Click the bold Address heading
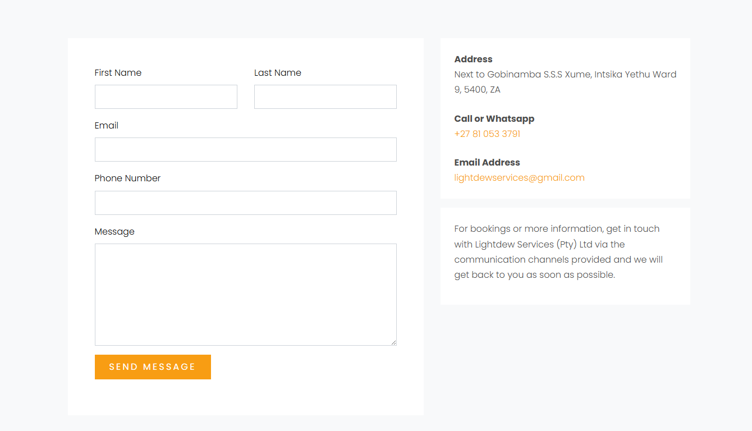This screenshot has width=752, height=431. point(473,59)
